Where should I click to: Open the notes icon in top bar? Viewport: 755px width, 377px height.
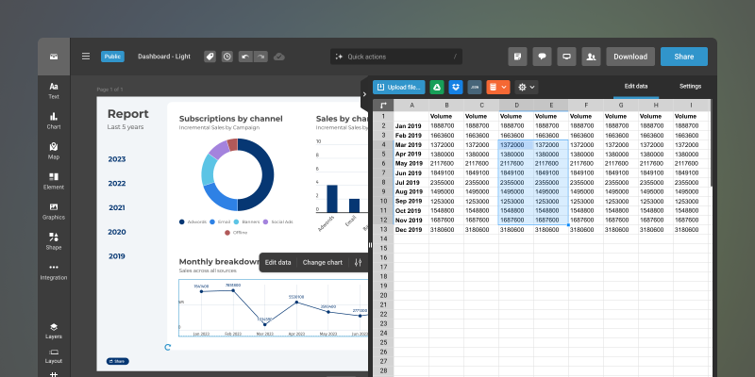coord(517,57)
